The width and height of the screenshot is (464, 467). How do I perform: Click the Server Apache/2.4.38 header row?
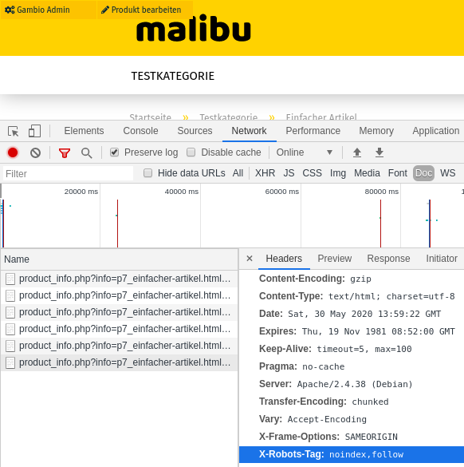point(336,384)
